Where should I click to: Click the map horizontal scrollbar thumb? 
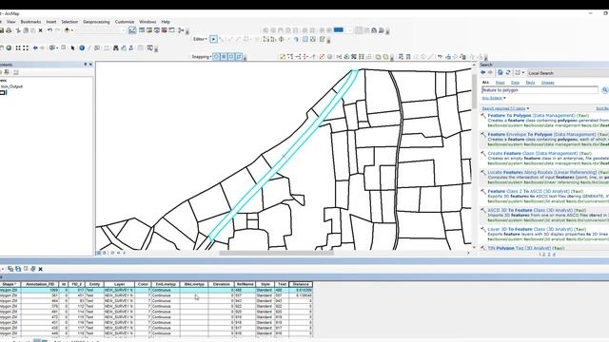pos(276,254)
